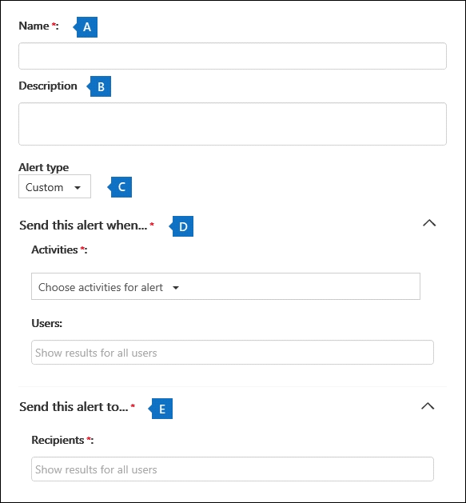Collapse the Send this alert when section

(429, 223)
